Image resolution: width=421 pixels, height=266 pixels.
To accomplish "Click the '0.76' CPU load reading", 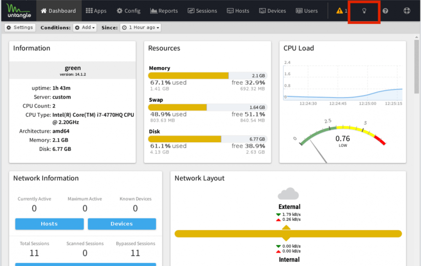I will (x=343, y=138).
